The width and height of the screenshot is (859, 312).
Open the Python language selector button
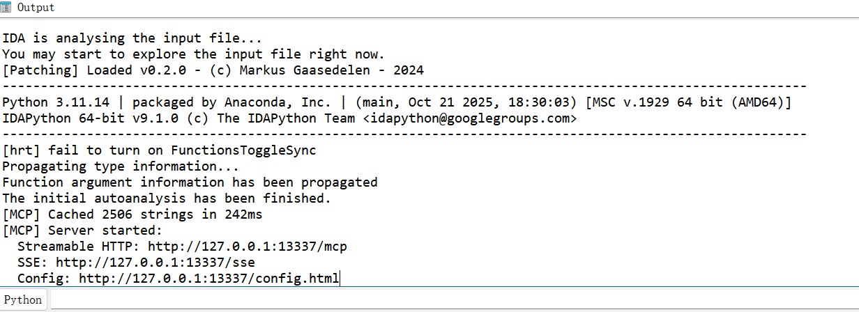pos(23,300)
